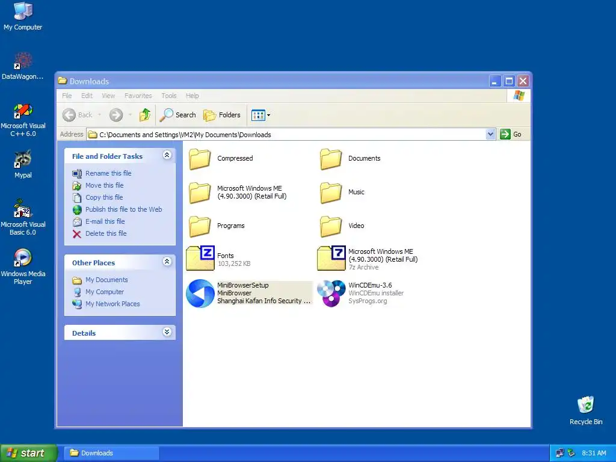Image resolution: width=616 pixels, height=462 pixels.
Task: Launch the DataWagon desktop shortcut
Action: point(23,66)
